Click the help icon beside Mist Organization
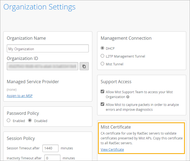190x161 pixels. (128, 97)
